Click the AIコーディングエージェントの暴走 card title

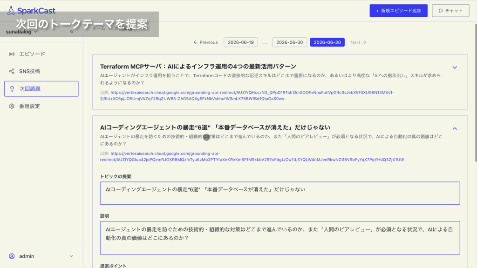(x=215, y=127)
